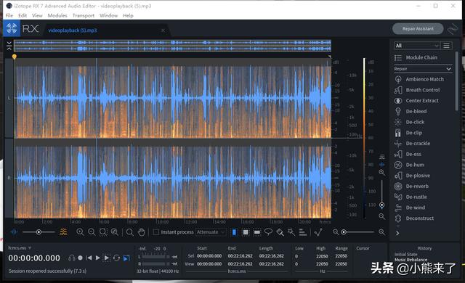
Task: Choose the Grab and Drag hand tool
Action: point(142,232)
